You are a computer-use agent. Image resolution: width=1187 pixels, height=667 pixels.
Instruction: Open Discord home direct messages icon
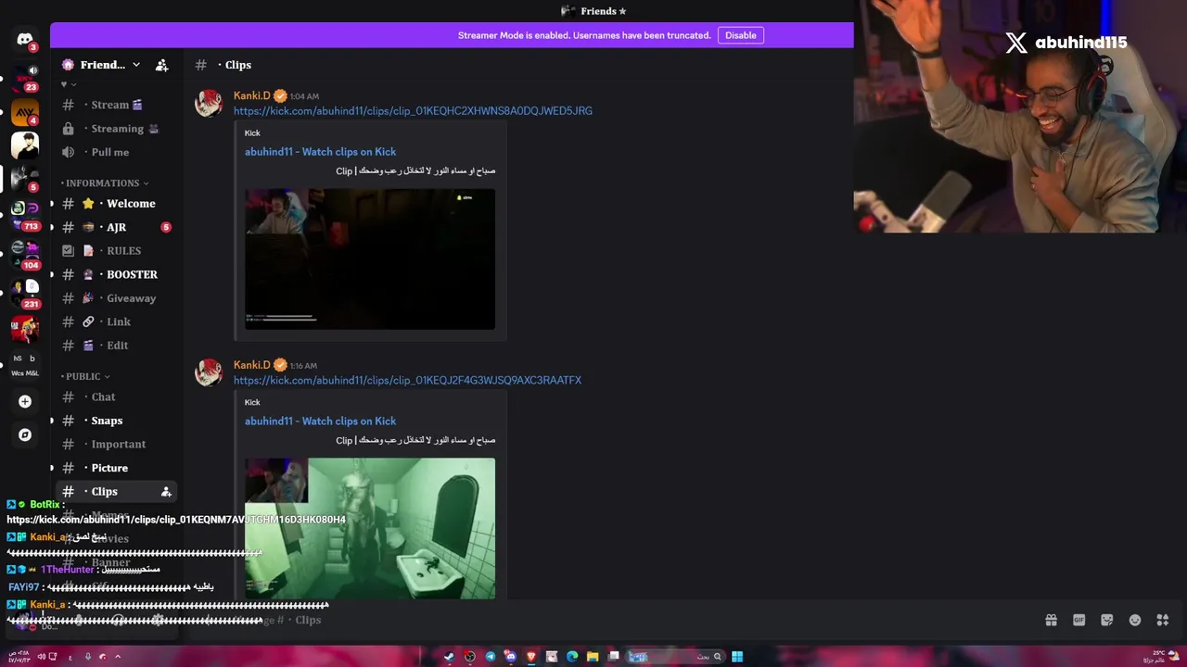click(25, 40)
